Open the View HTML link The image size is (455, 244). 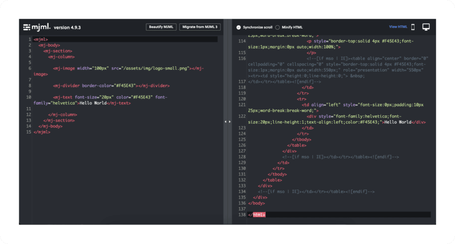point(398,27)
